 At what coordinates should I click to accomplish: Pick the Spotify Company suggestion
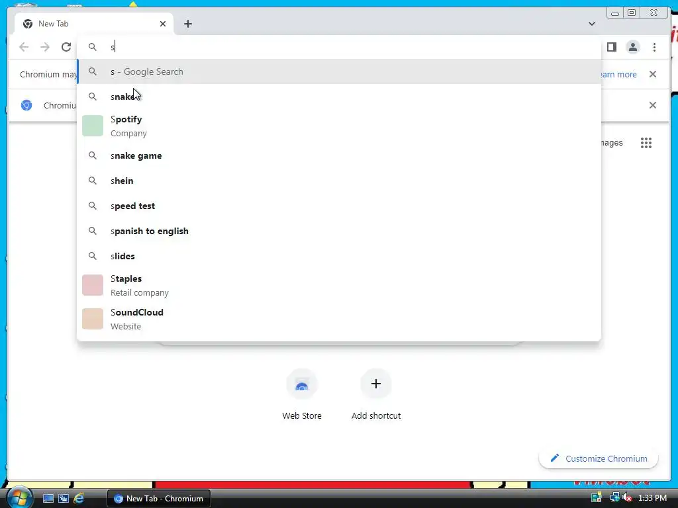coord(339,126)
